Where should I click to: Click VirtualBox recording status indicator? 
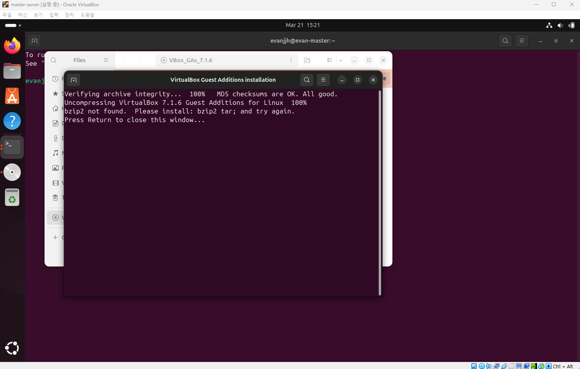(x=526, y=366)
